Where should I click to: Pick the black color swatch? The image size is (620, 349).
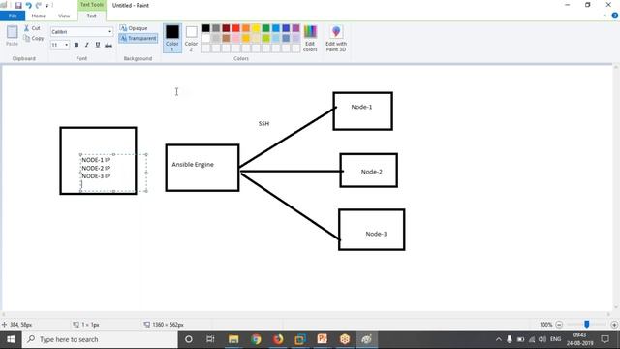(206, 28)
